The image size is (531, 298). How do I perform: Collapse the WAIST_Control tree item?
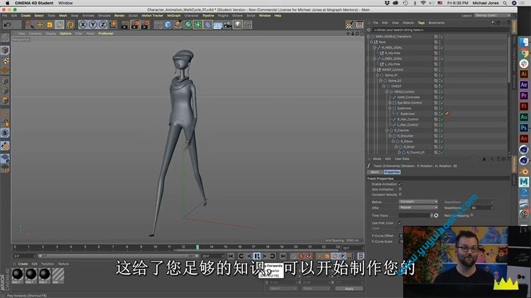pos(372,69)
